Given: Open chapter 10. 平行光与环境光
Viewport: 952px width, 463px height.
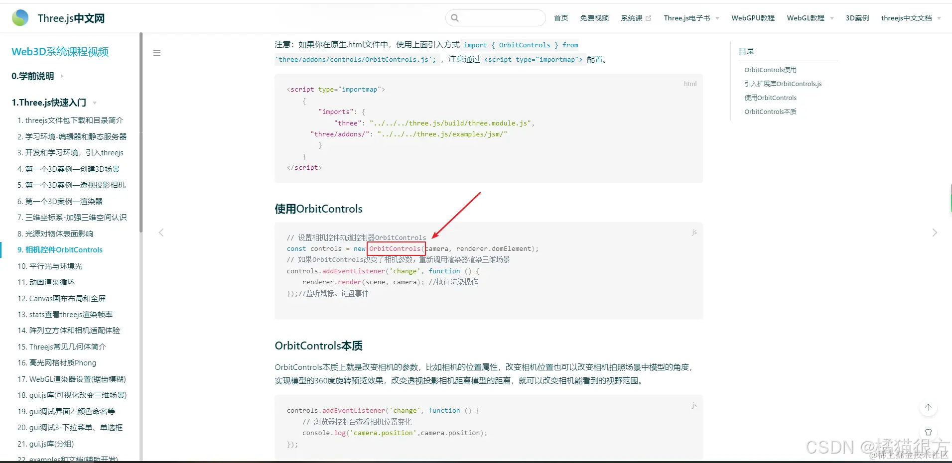Looking at the screenshot, I should coord(49,265).
